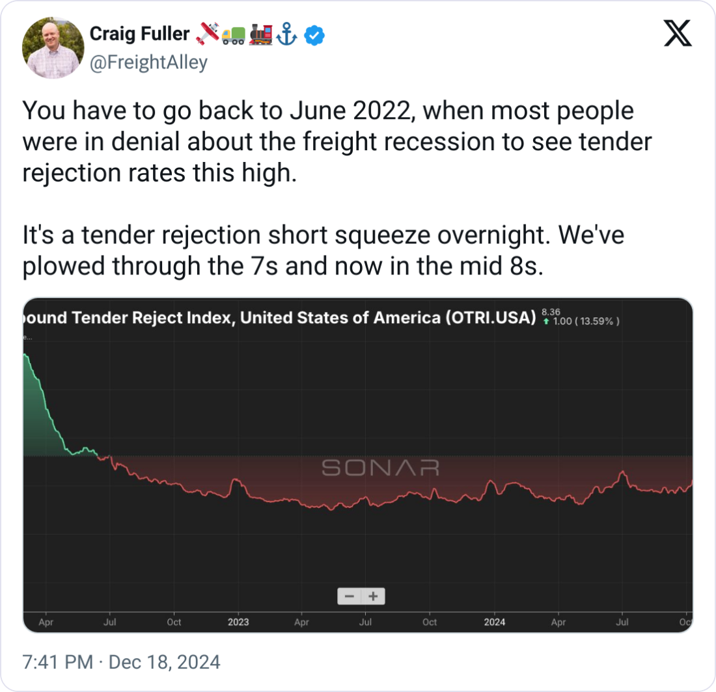Click the blue verified badge
Viewport: 716px width, 692px height.
316,34
